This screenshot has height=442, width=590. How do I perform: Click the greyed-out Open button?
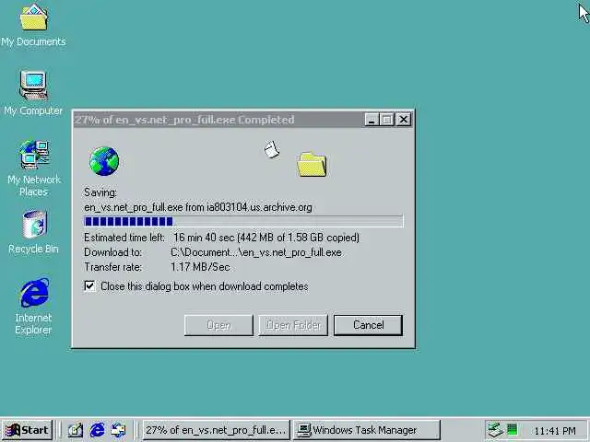[x=218, y=325]
